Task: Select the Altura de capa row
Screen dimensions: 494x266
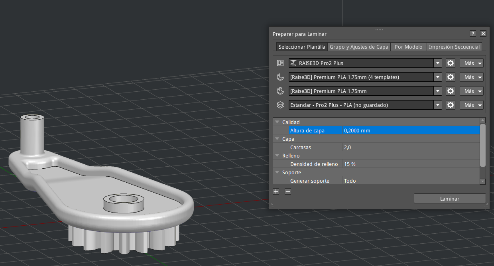Action: coord(376,130)
